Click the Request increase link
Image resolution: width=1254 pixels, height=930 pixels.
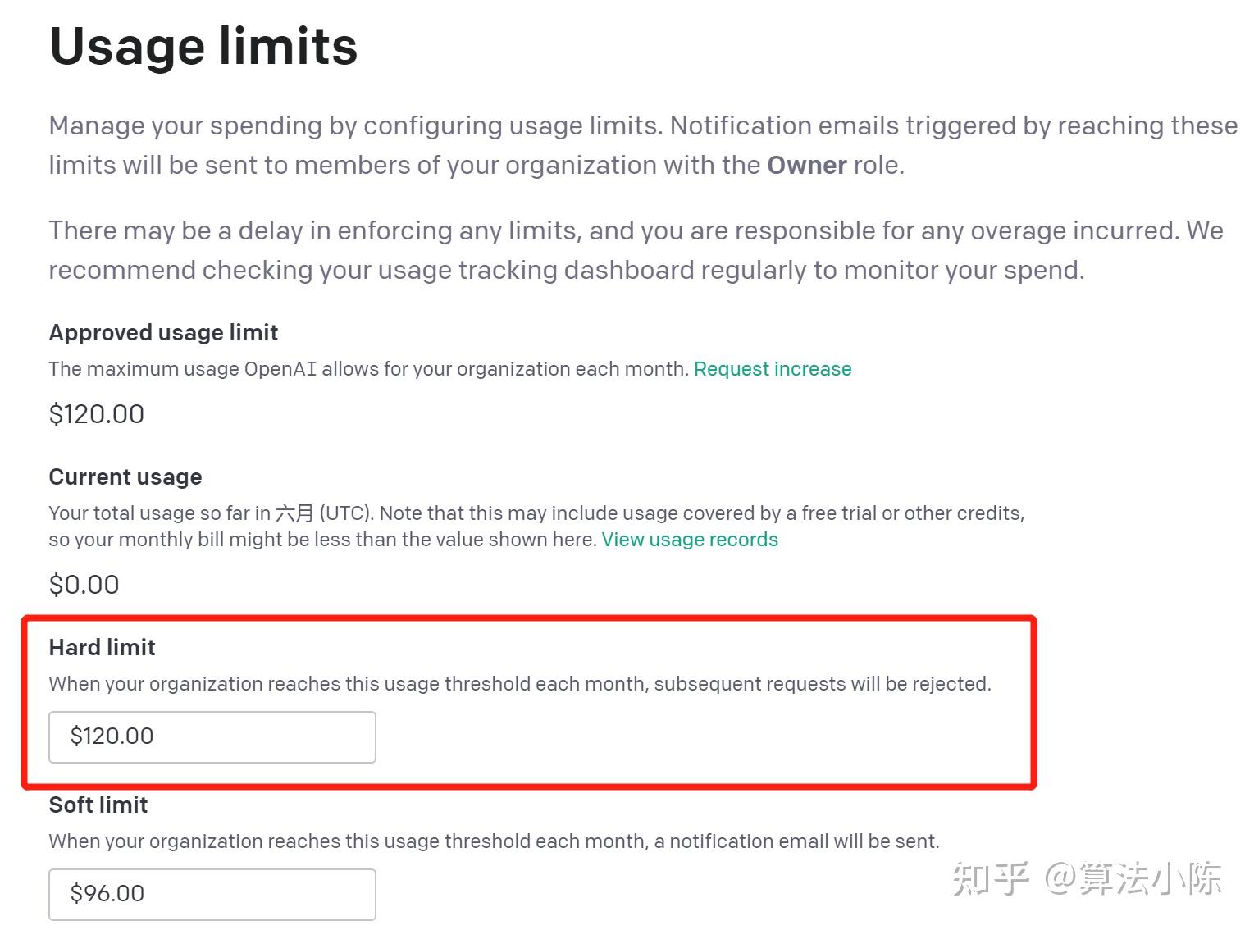coord(772,369)
